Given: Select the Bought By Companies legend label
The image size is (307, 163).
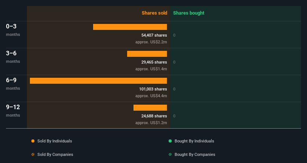Looking at the screenshot, I should coord(195,154).
